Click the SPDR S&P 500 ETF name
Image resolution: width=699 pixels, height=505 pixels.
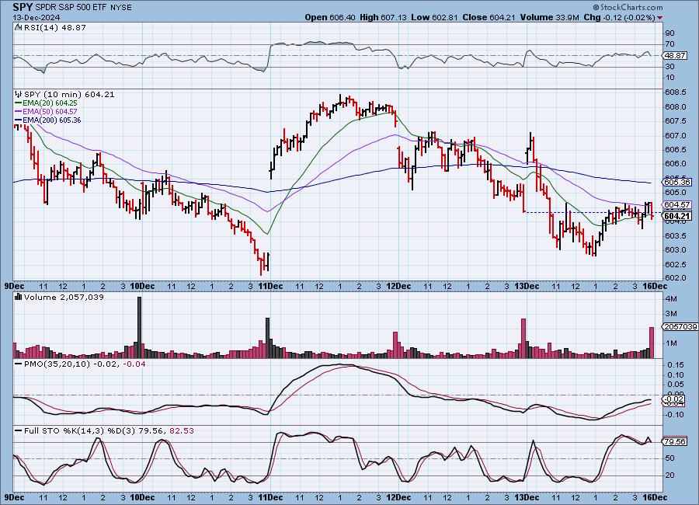70,8
